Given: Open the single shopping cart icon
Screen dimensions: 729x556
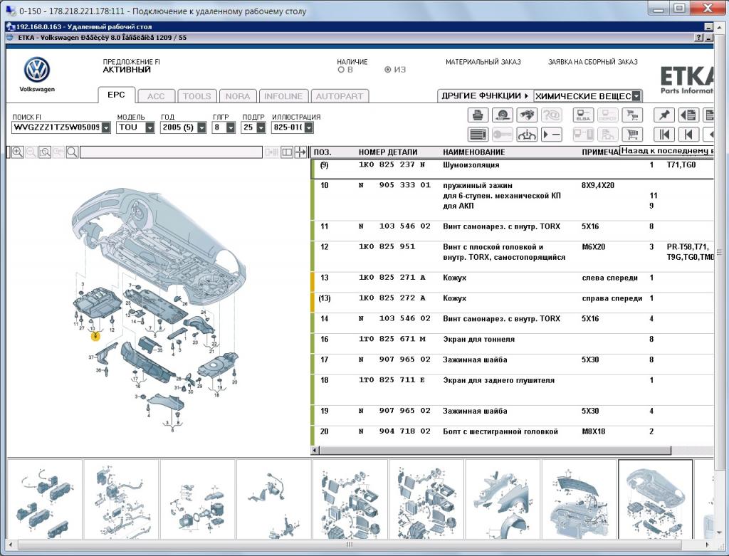Looking at the screenshot, I should [x=632, y=135].
